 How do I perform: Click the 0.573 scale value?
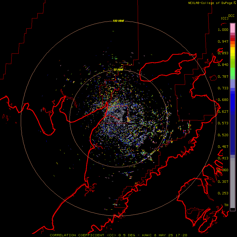coord(223,123)
